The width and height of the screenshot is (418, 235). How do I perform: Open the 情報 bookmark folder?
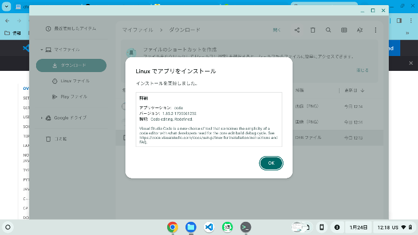(x=13, y=33)
